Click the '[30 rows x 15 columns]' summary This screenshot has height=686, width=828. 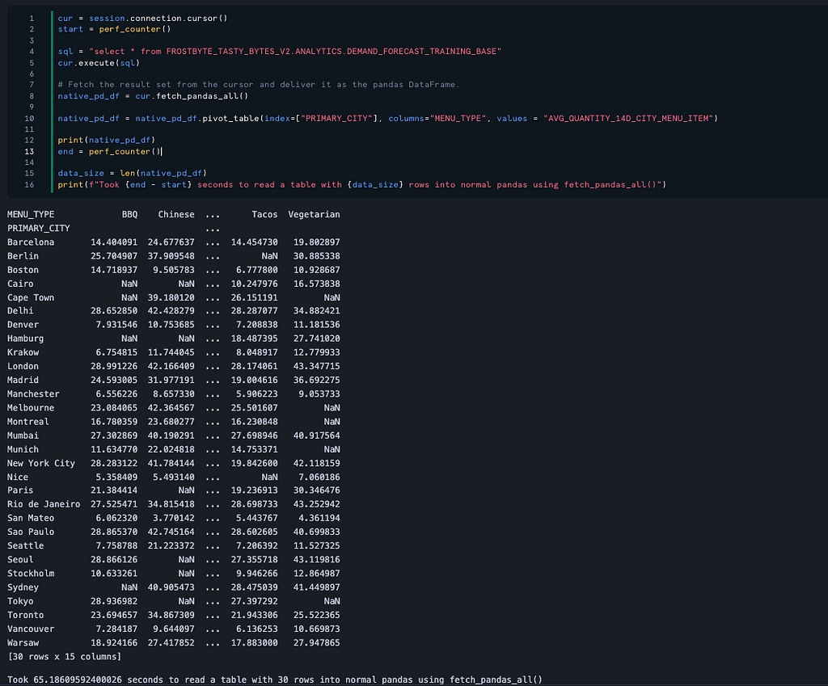point(65,656)
